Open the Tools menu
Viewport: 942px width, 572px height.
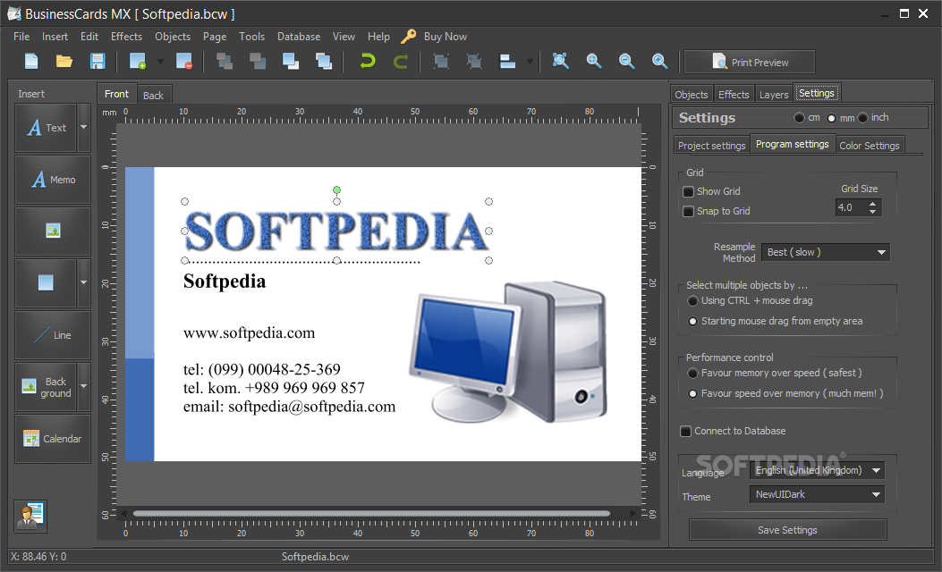click(251, 37)
